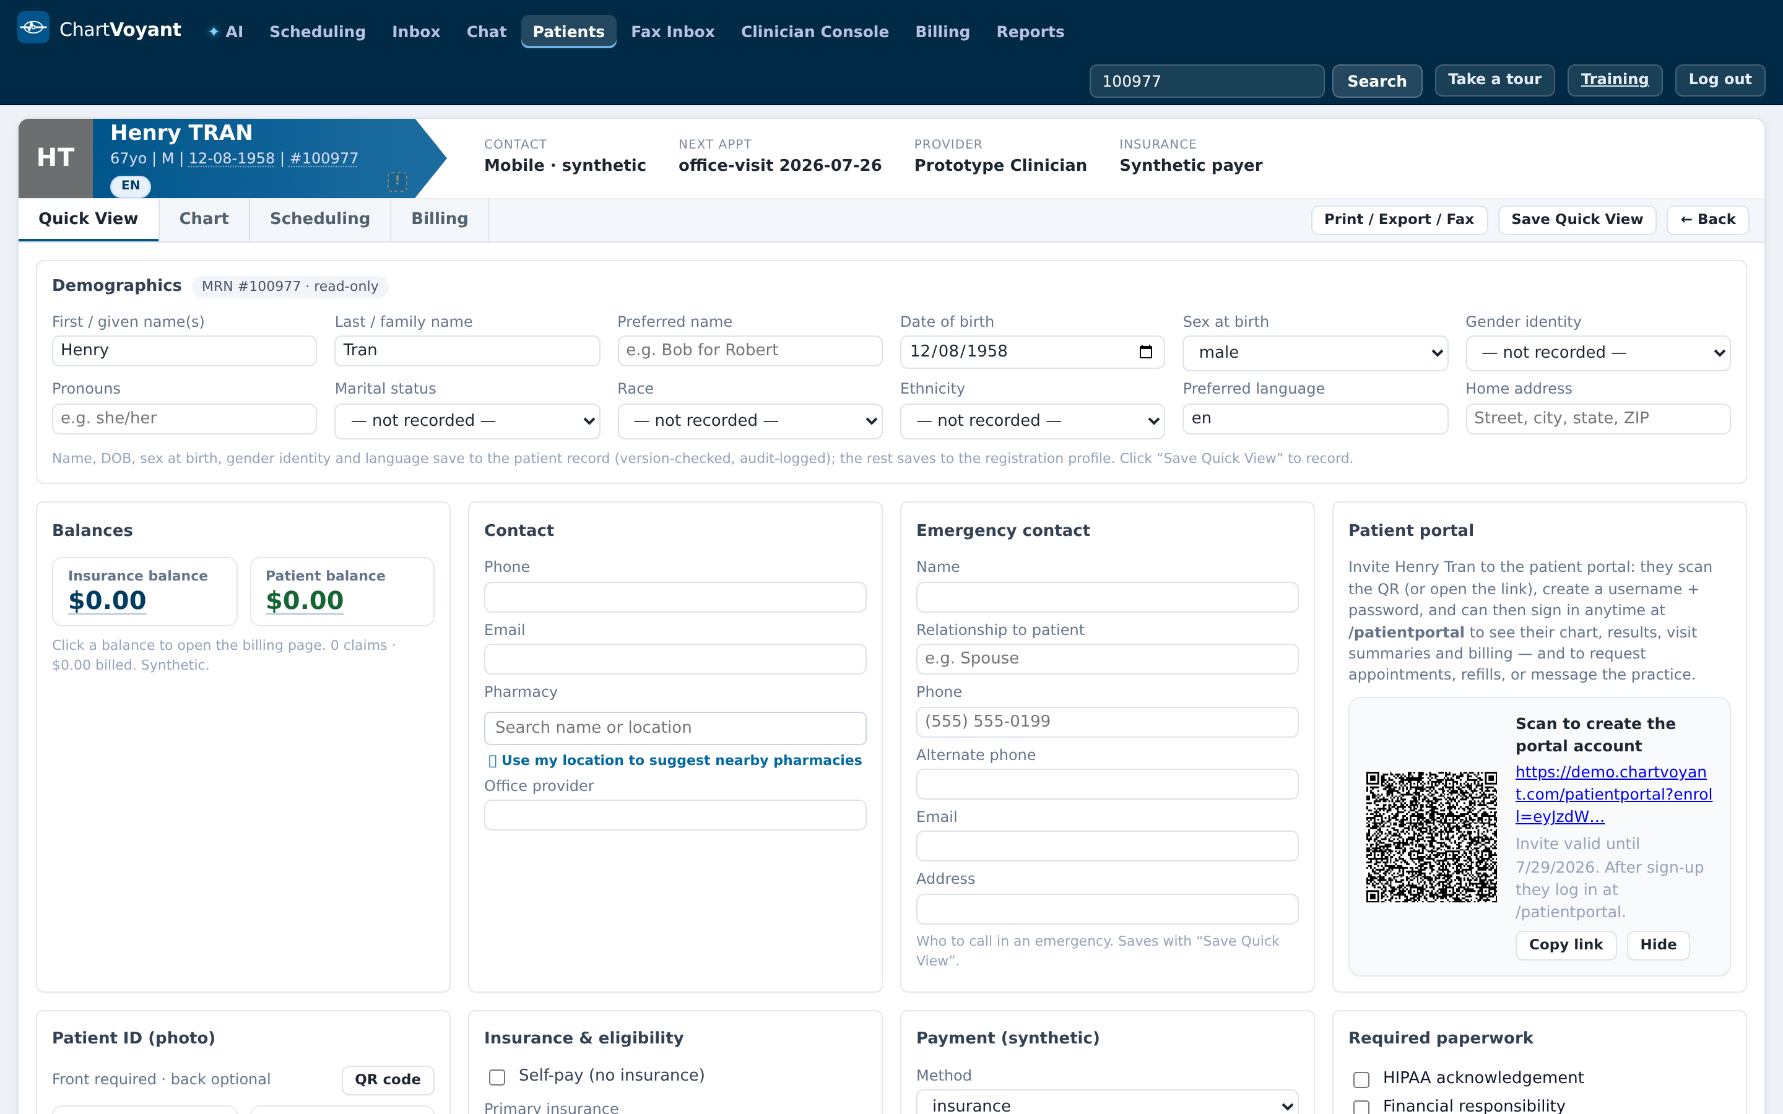
Task: Click the ChartVoyant logo icon
Action: [33, 28]
